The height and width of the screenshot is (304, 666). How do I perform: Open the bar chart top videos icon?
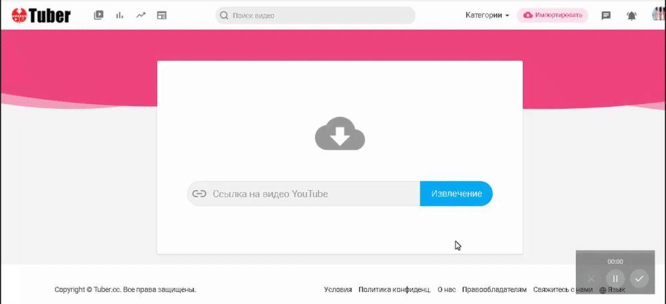pyautogui.click(x=120, y=15)
